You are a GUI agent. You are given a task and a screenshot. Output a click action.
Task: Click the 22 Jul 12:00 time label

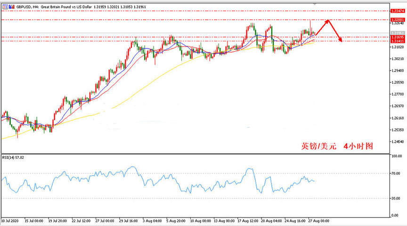pos(81,221)
